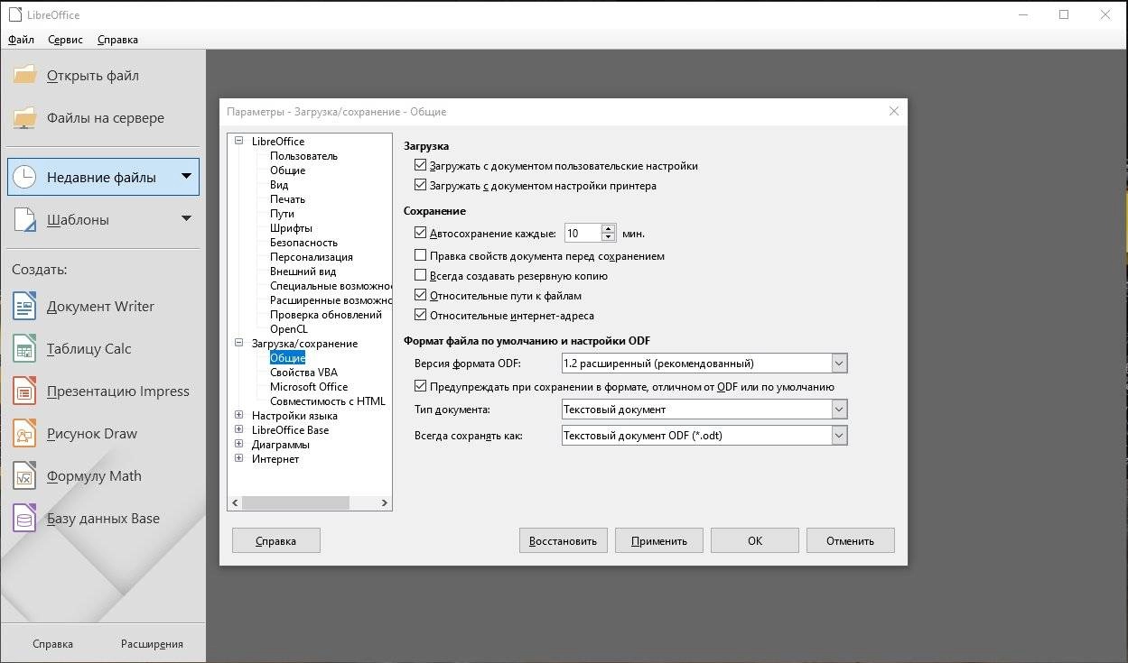
Task: Open the Файл menu
Action: 21,40
